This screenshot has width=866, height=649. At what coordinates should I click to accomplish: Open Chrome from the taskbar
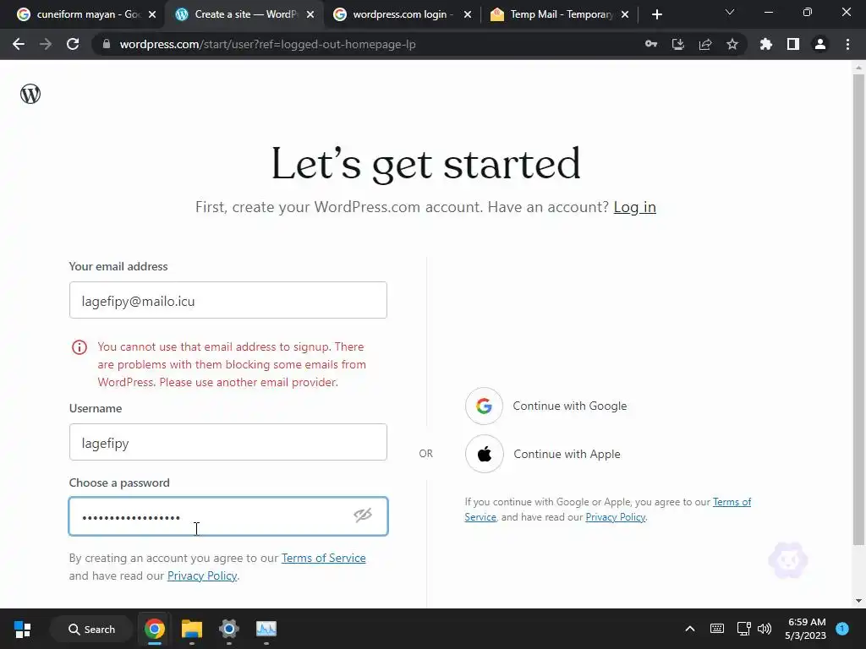pyautogui.click(x=155, y=629)
